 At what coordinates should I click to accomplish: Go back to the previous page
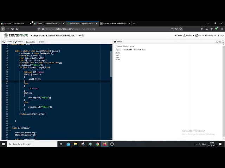pos(3,29)
